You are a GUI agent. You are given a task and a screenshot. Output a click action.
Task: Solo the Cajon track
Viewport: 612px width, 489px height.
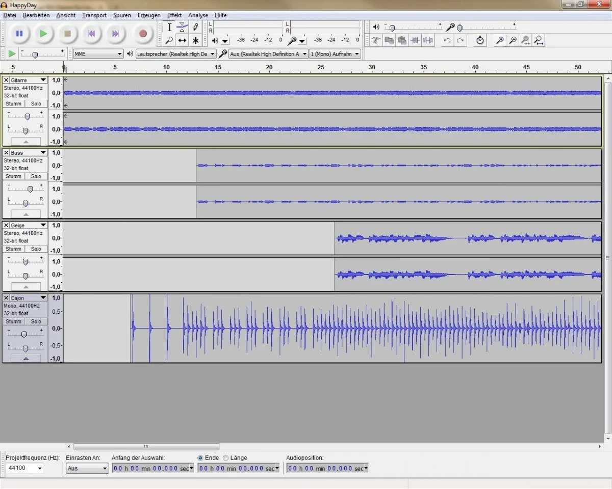click(x=36, y=321)
